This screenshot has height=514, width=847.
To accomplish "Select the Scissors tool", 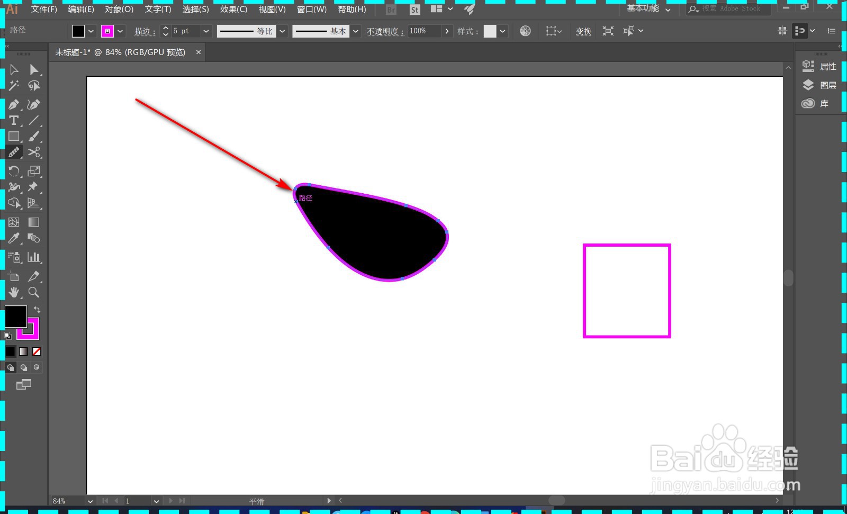I will 34,152.
